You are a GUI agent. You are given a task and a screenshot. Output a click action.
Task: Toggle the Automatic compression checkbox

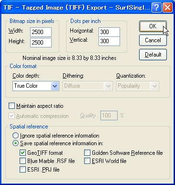[x=11, y=116]
